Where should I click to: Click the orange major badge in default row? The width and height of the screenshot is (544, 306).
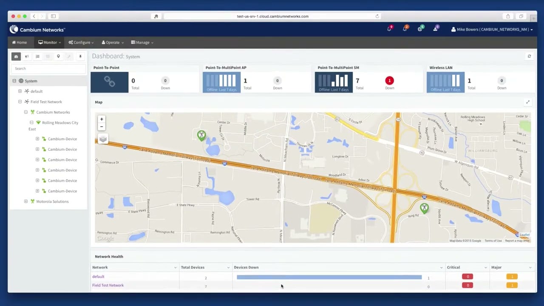click(x=512, y=277)
